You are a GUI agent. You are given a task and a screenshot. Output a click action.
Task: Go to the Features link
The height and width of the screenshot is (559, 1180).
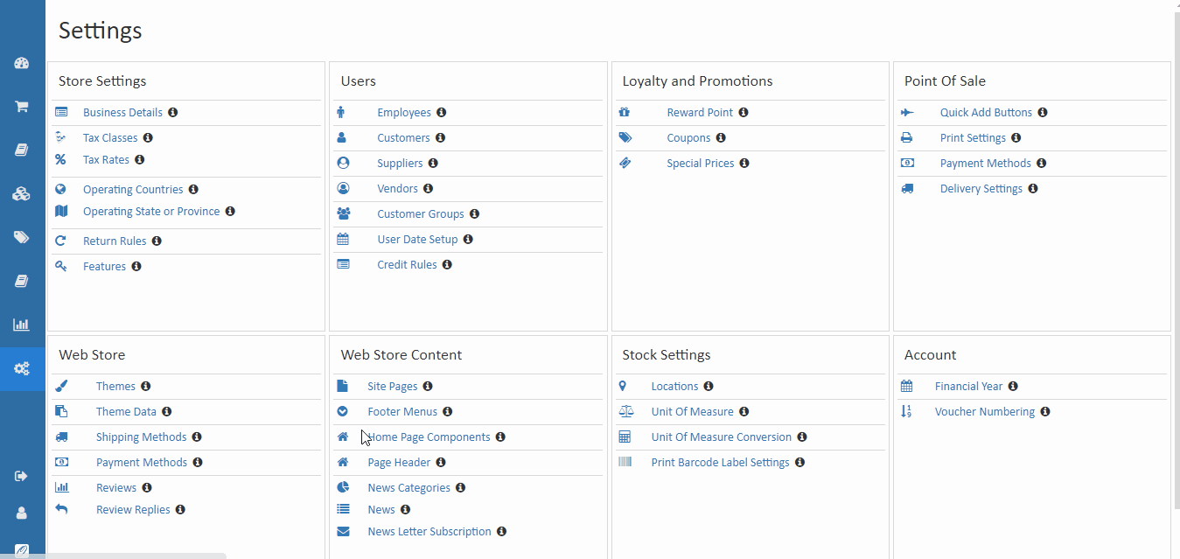coord(105,267)
